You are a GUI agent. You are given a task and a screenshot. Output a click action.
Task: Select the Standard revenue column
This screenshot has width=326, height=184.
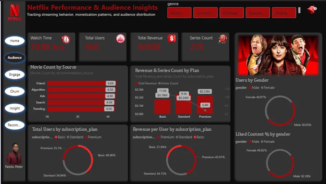[x=184, y=104]
